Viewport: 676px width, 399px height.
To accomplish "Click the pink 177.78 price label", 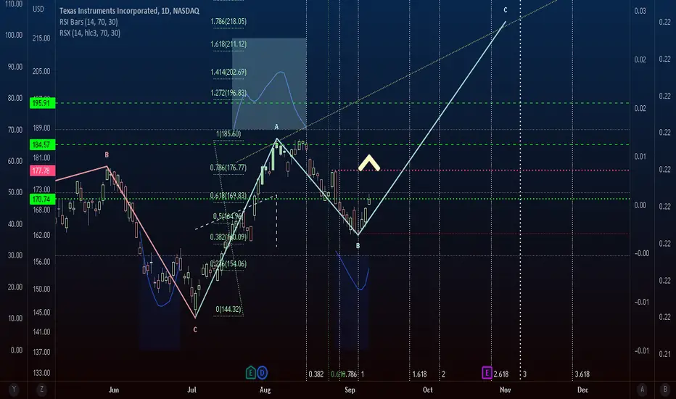I will point(42,170).
